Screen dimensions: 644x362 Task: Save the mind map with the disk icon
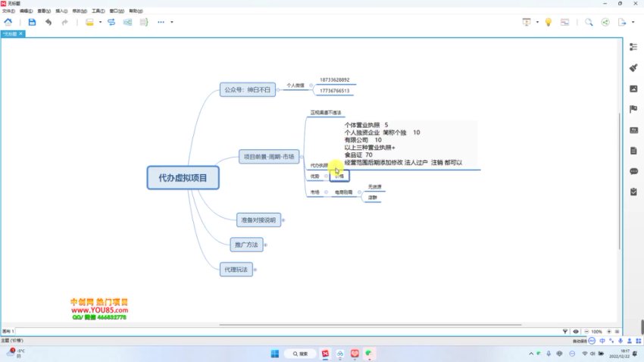click(32, 22)
